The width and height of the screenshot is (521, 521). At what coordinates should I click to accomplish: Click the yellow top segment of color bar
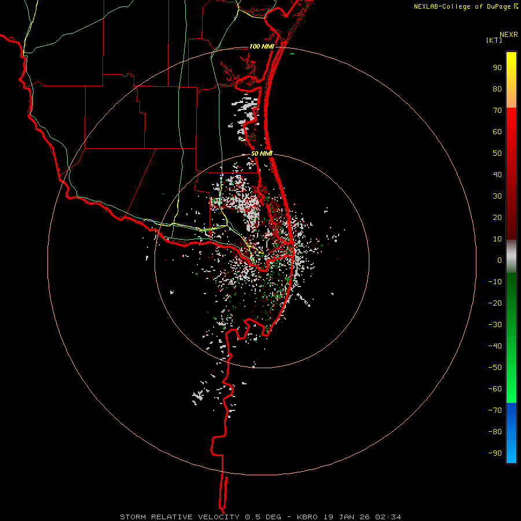(511, 80)
